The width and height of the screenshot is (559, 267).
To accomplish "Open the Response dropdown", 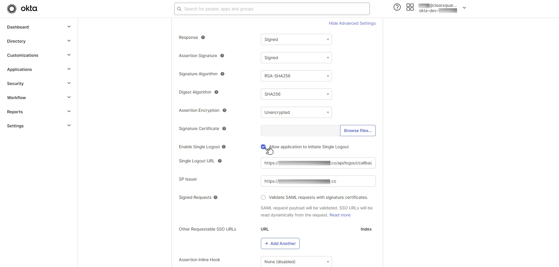I will point(296,39).
